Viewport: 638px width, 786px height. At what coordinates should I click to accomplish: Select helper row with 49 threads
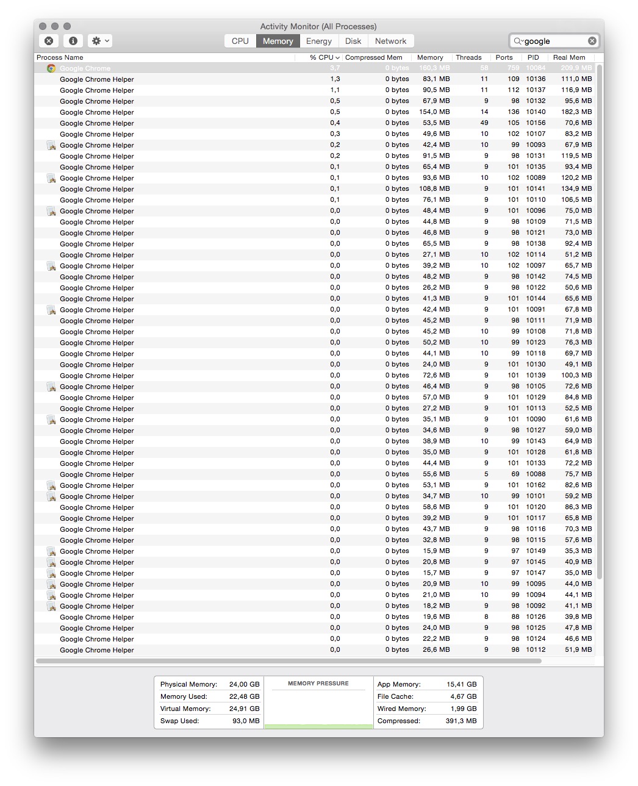pos(315,123)
